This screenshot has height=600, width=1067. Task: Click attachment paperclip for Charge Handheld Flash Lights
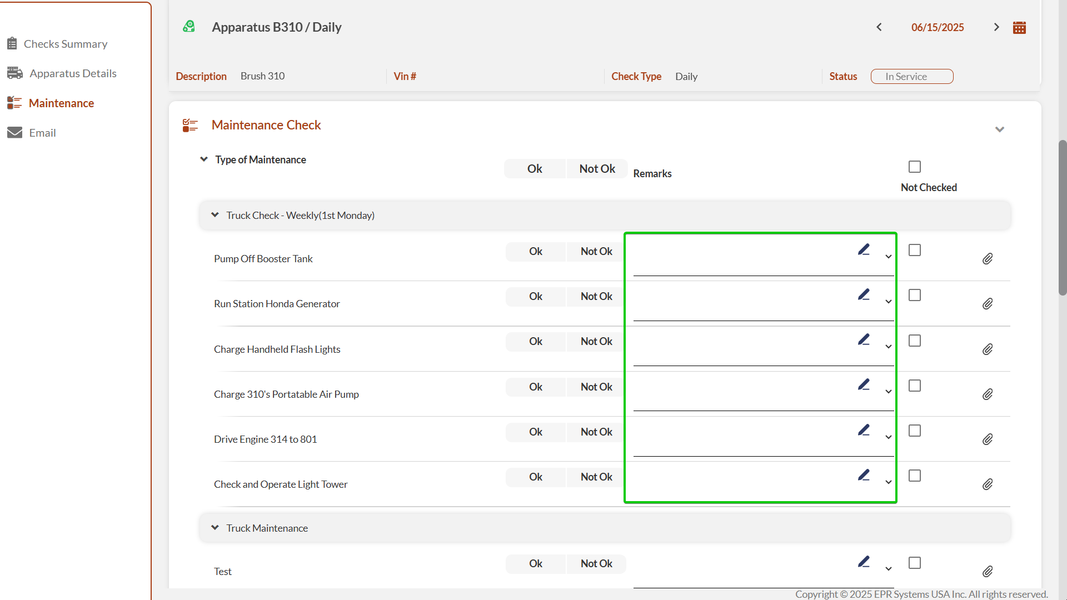988,349
